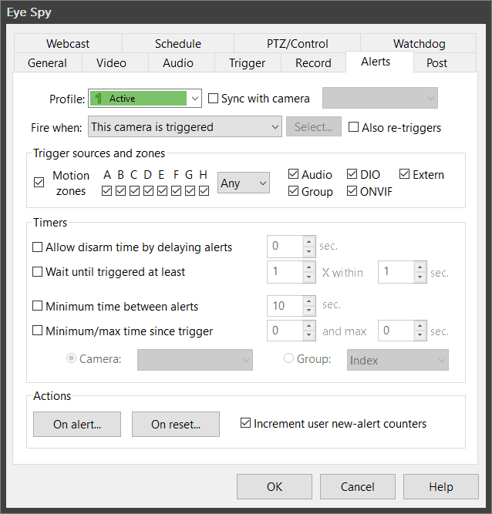Viewport: 492px width, 514px height.
Task: Expand the Fire when dropdown
Action: 184,126
